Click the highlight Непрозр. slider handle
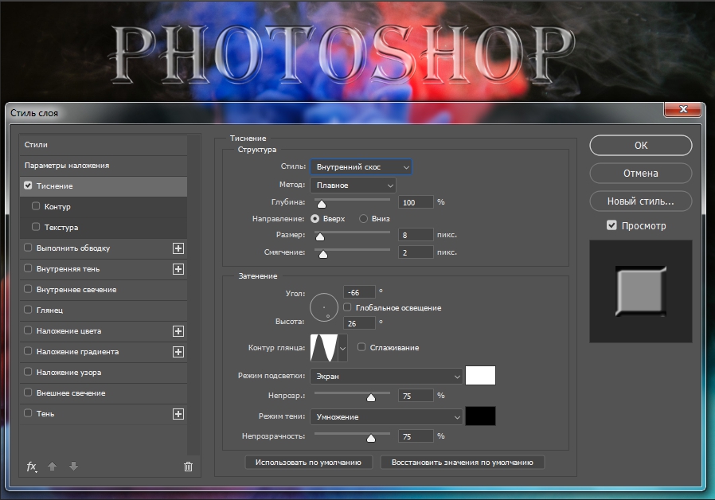 coord(371,397)
